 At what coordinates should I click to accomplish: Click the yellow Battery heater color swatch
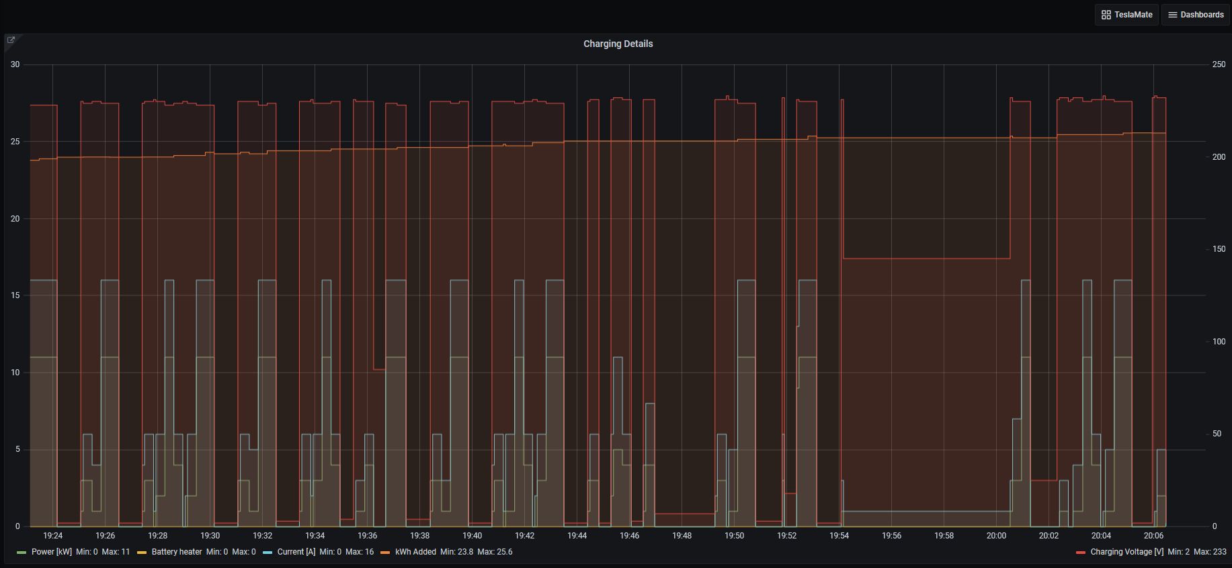point(141,553)
